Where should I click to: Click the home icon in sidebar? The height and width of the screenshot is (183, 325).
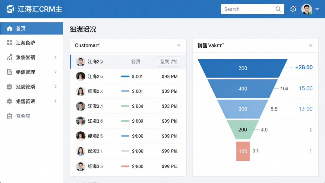coord(10,28)
